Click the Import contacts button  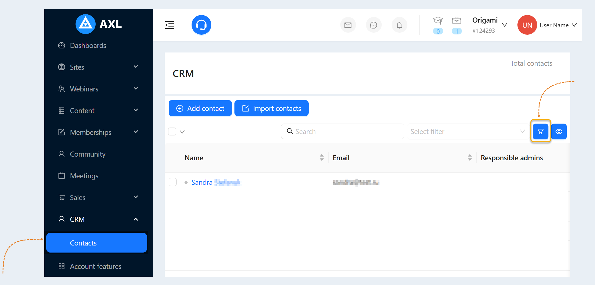pyautogui.click(x=271, y=108)
